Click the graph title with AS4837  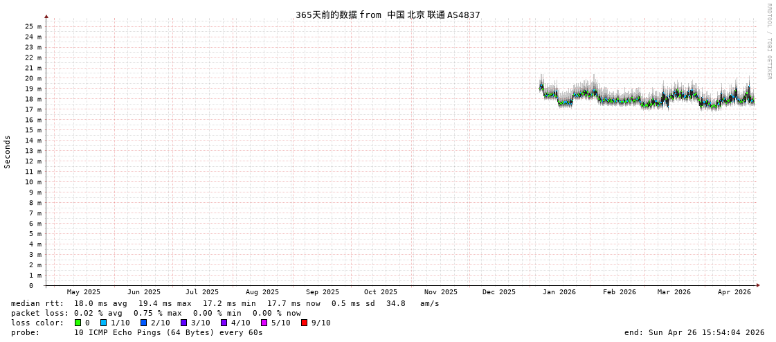click(x=388, y=15)
